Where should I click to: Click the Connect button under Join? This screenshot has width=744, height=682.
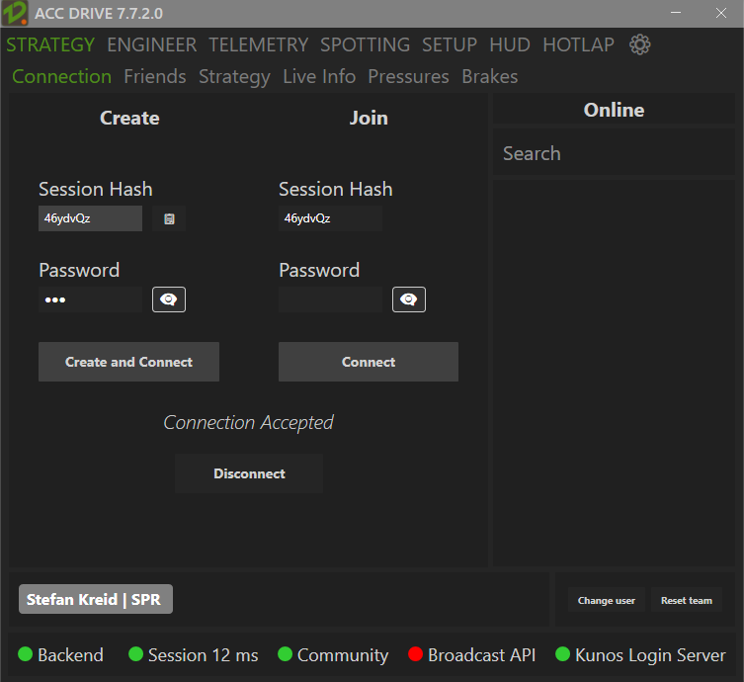[369, 362]
